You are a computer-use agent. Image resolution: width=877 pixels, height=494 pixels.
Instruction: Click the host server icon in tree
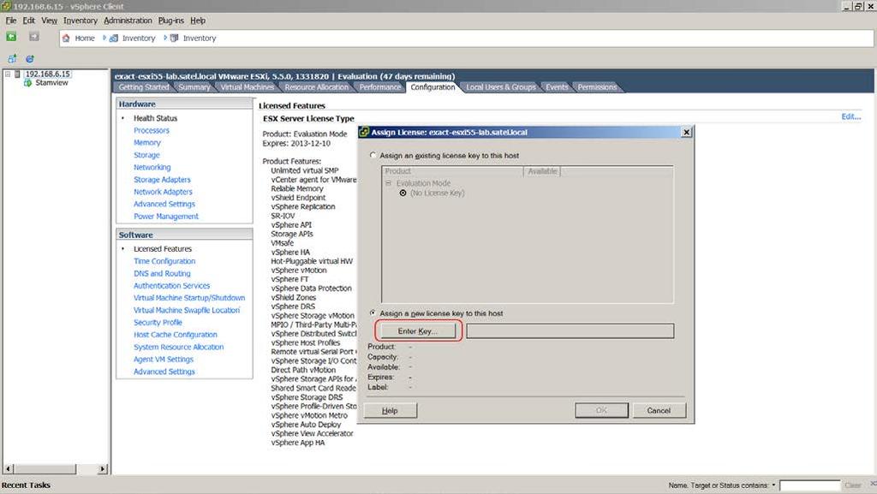(17, 74)
